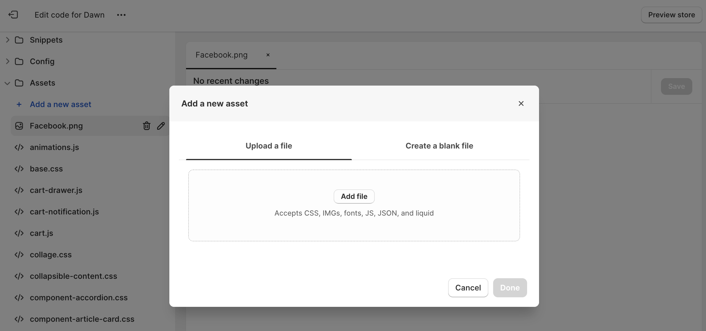Viewport: 706px width, 331px height.
Task: Click the Config folder icon
Action: point(19,61)
